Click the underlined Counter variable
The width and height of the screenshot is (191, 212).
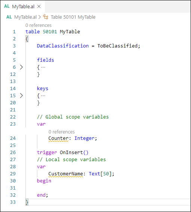click(x=58, y=138)
